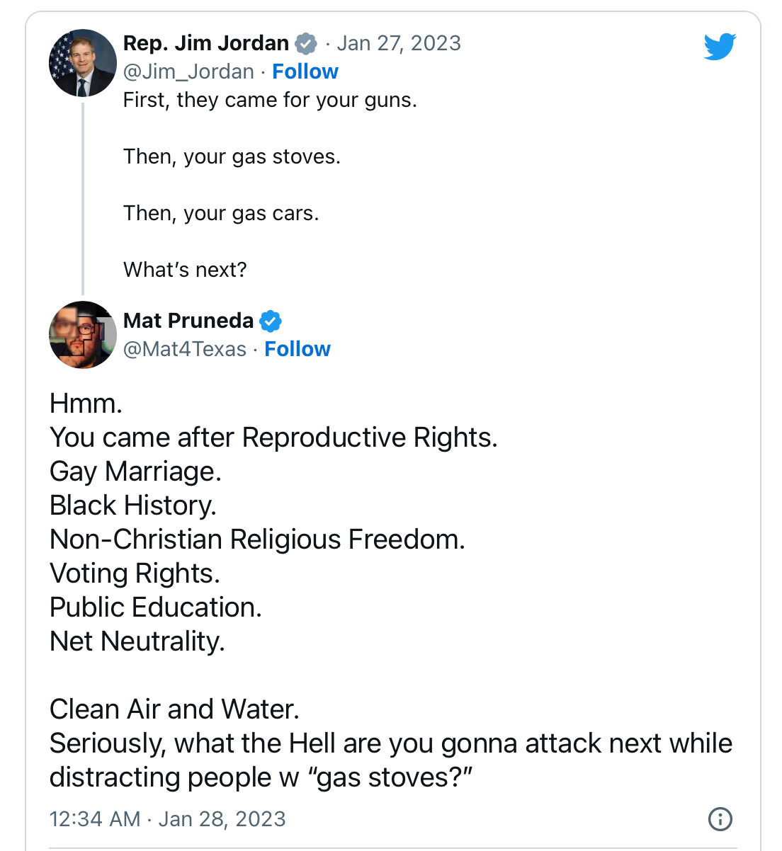Open the Jan 27, 2023 date link
The image size is (782, 851).
(x=399, y=43)
